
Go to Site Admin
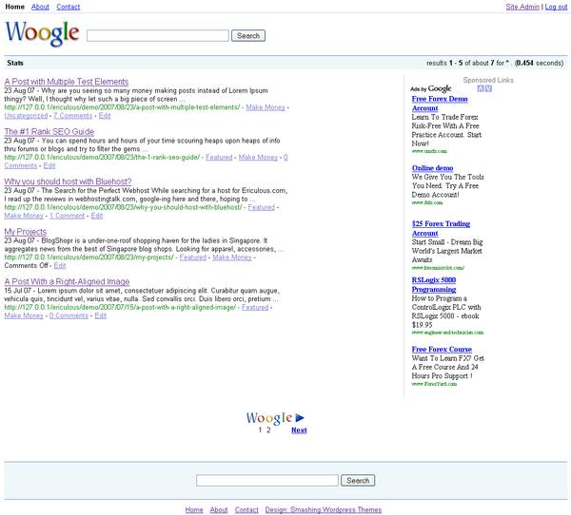pos(522,7)
